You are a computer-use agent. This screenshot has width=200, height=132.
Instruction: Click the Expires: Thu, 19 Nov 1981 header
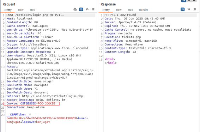(x=137, y=26)
